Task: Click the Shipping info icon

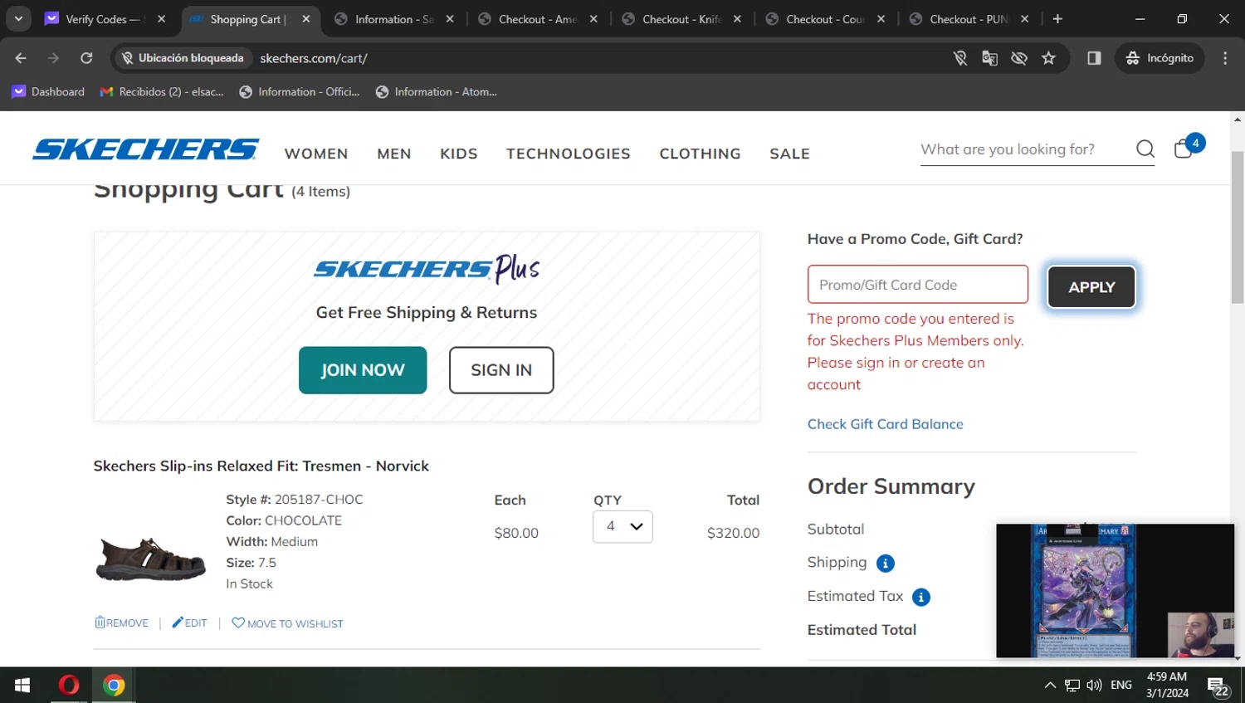Action: point(886,564)
